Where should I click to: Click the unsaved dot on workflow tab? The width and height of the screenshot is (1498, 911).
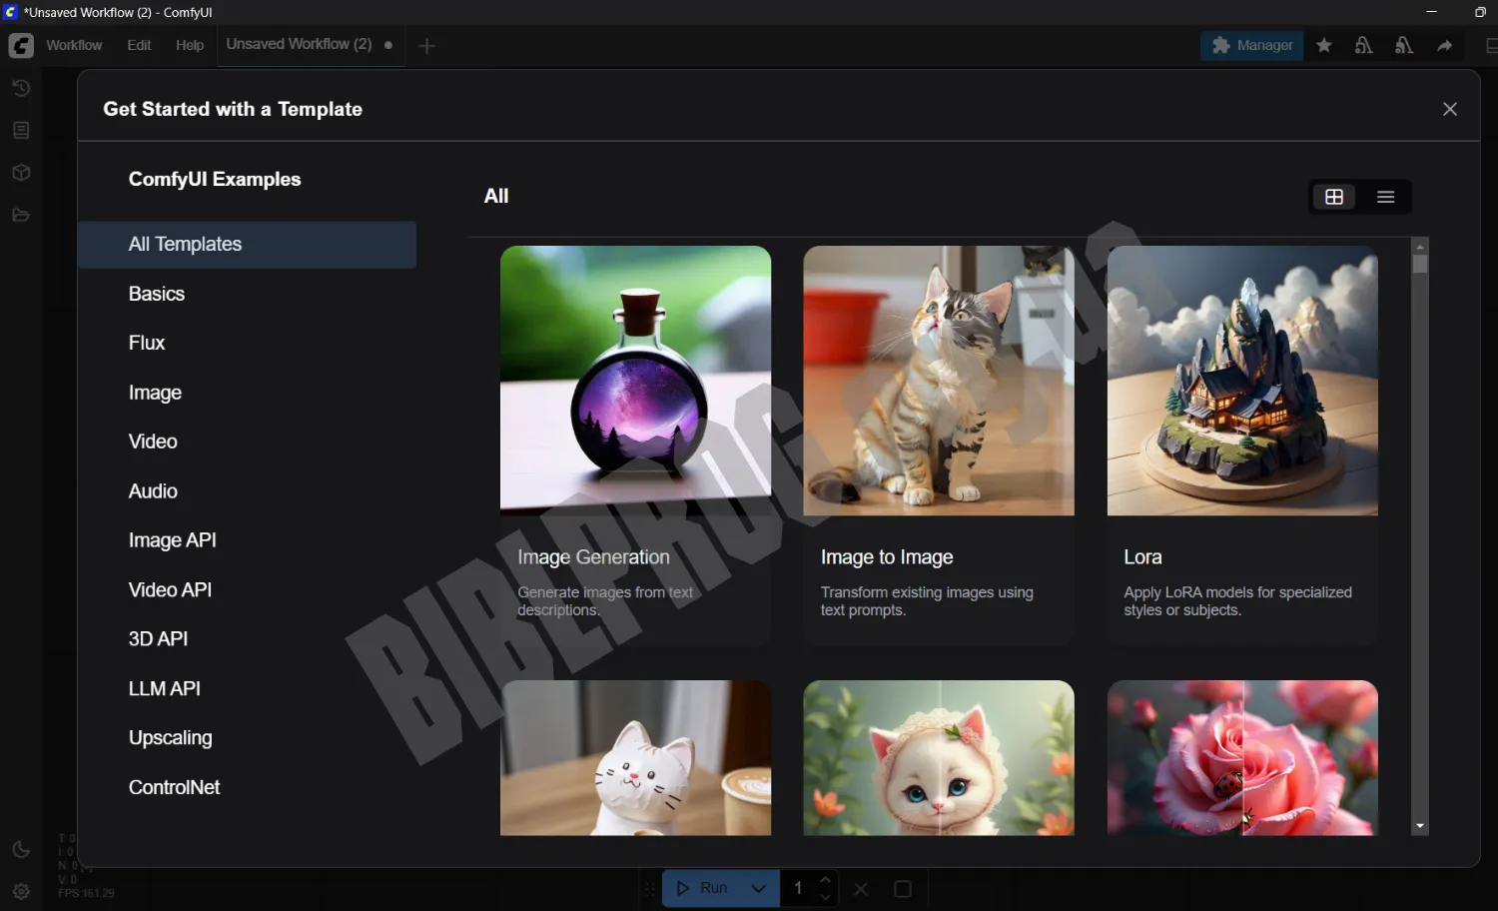pyautogui.click(x=388, y=45)
